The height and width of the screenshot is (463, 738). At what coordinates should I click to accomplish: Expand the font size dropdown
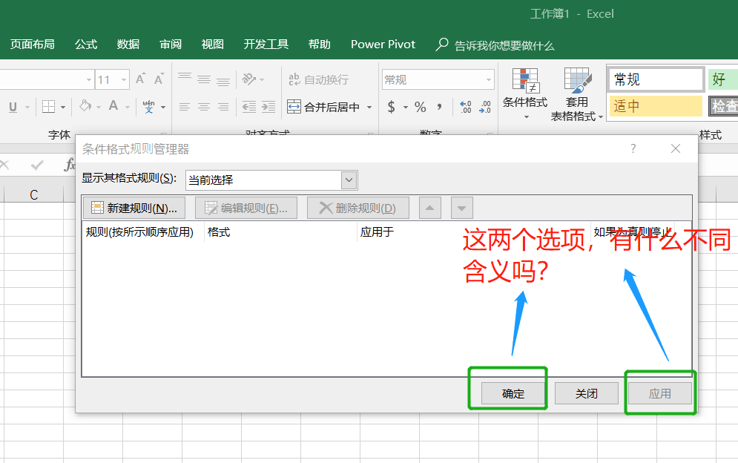pyautogui.click(x=124, y=79)
